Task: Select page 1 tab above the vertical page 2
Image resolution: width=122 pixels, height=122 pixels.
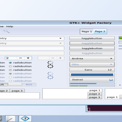Action: 95,90
